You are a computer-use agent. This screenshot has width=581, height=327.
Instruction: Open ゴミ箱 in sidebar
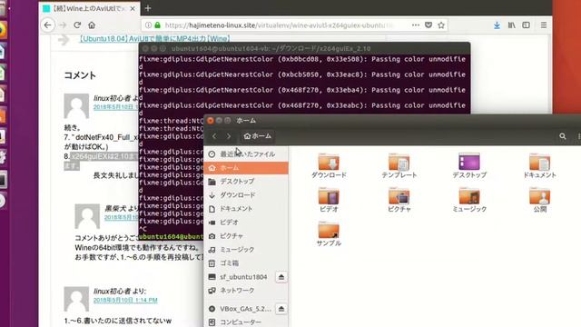point(246,263)
